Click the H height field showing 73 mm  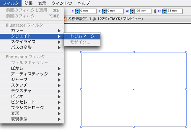[175, 11]
